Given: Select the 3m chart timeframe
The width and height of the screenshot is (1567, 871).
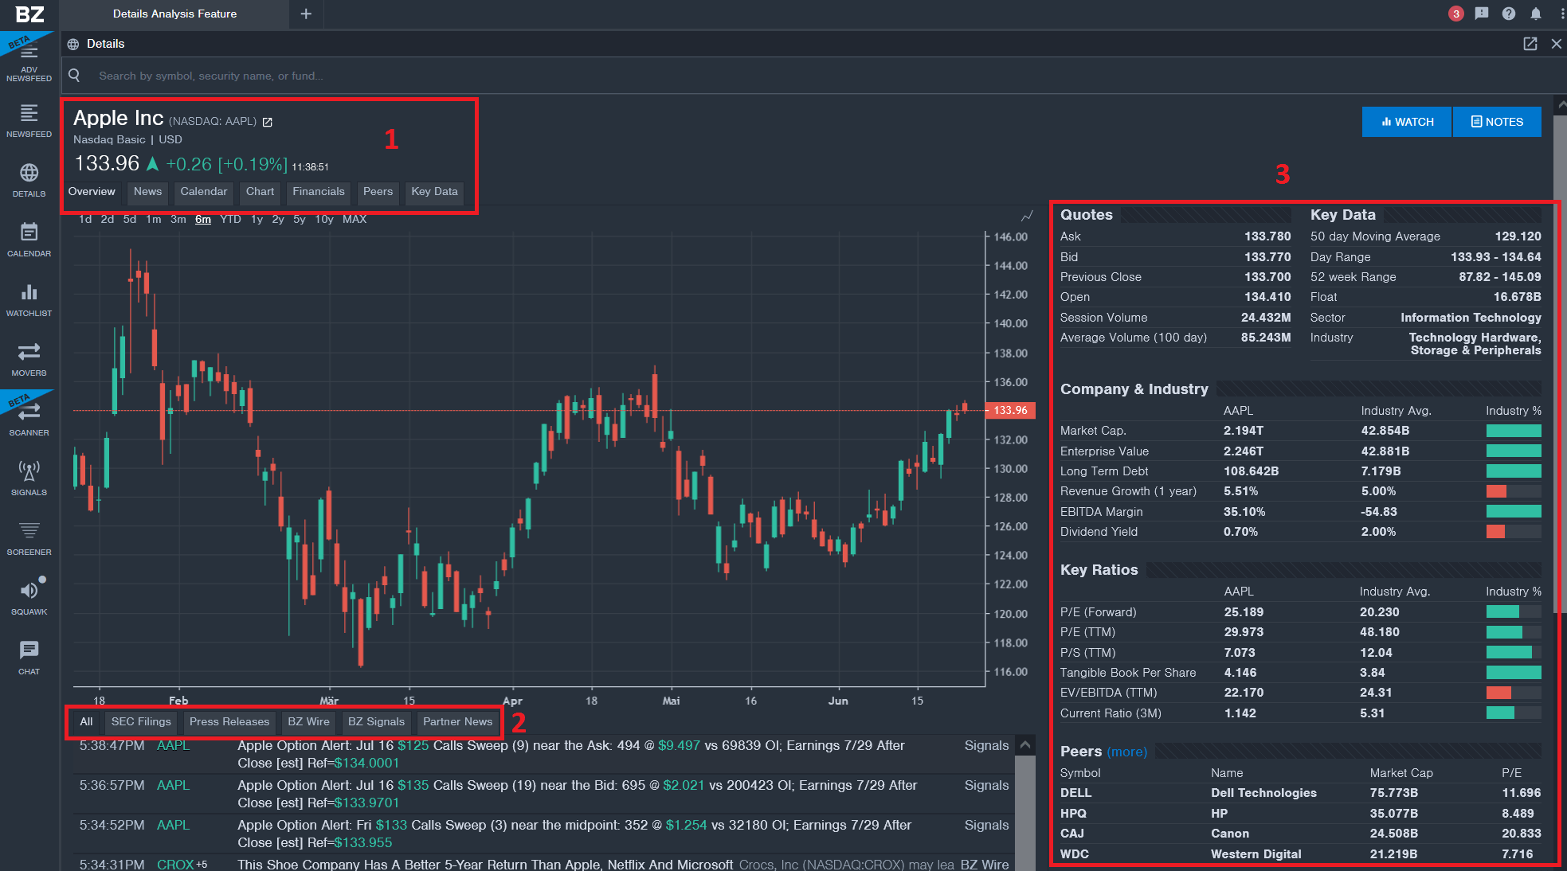Looking at the screenshot, I should coord(178,219).
